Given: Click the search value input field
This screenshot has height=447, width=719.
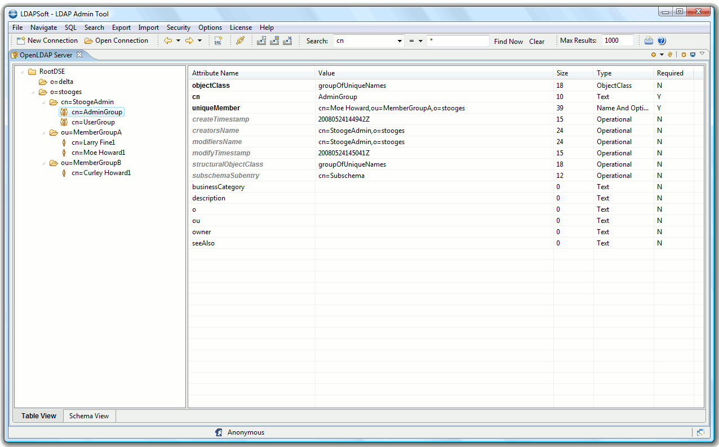Looking at the screenshot, I should (x=458, y=41).
